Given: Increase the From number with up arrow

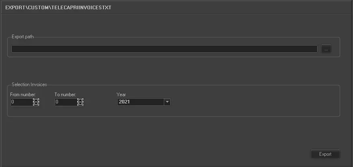Looking at the screenshot, I should [36, 100].
